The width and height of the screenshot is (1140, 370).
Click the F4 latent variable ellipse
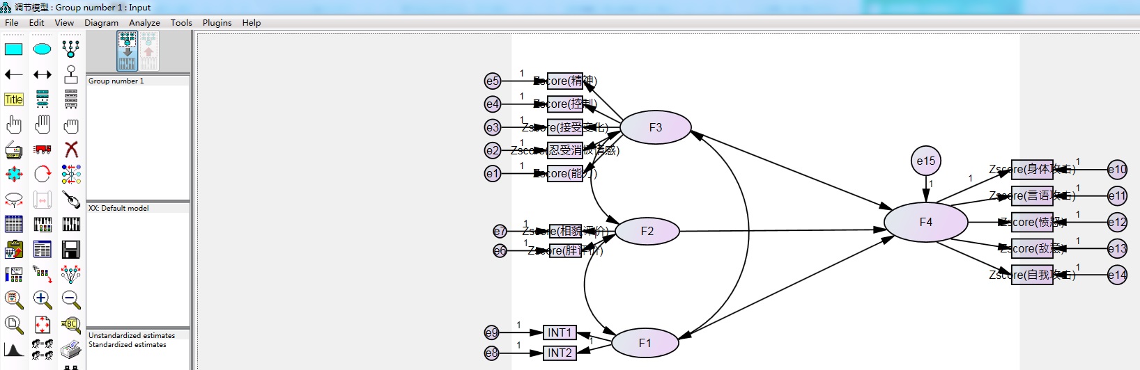coord(925,223)
